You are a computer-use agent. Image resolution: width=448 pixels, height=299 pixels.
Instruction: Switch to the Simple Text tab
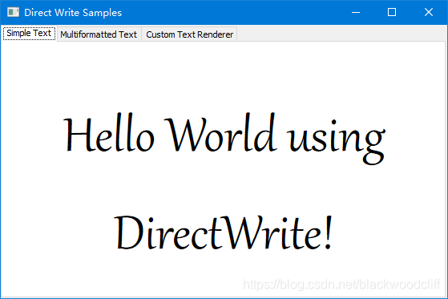tap(29, 34)
